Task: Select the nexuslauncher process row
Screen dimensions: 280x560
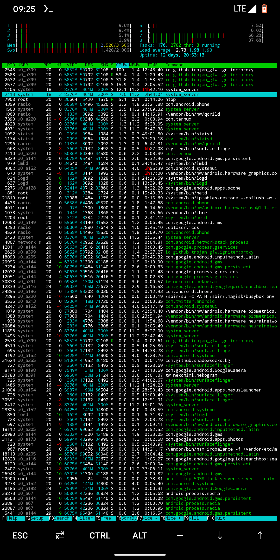Action: tap(139, 390)
